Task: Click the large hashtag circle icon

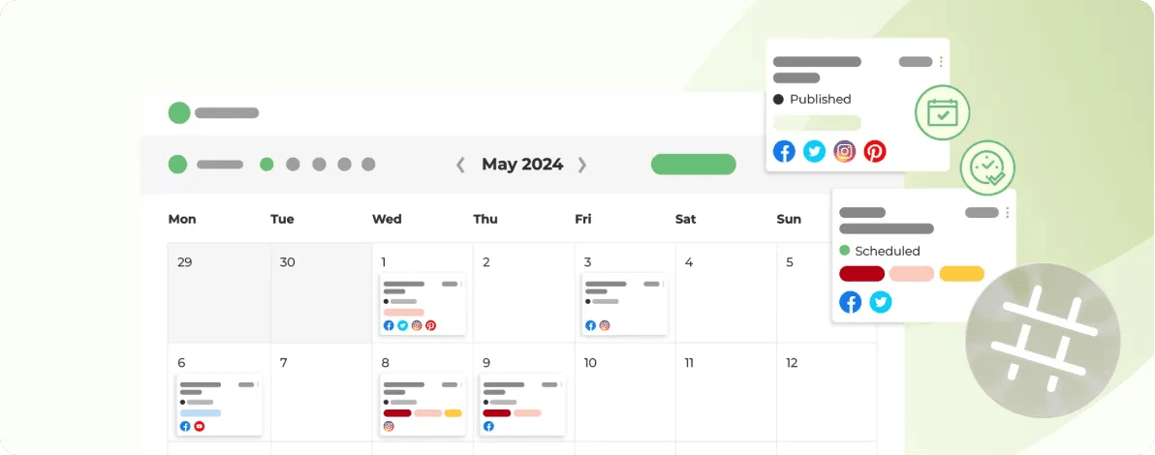Action: point(1043,340)
